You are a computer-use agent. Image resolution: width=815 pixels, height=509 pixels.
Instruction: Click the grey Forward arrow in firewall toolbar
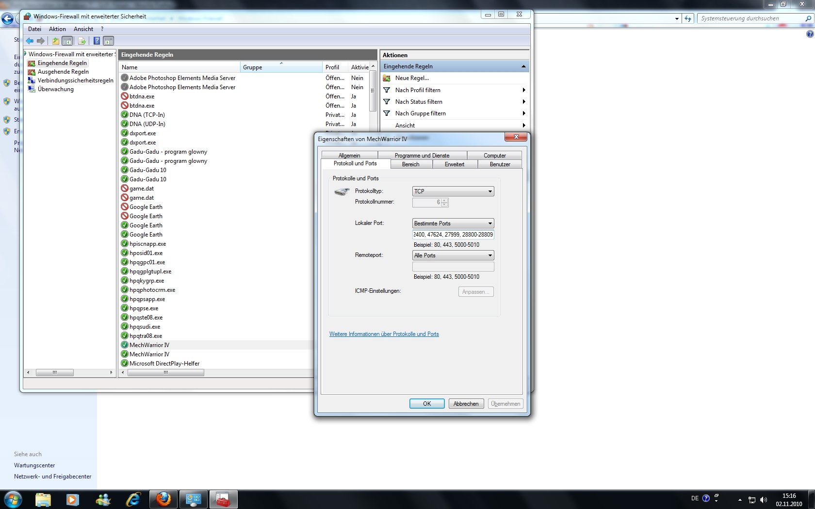(41, 41)
